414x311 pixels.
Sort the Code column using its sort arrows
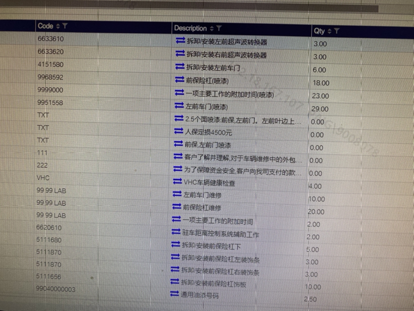pyautogui.click(x=58, y=26)
